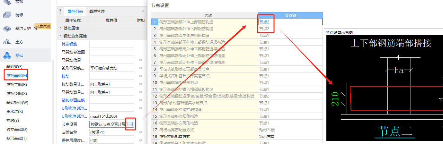Select 筏板基础(M) in component list
The image size is (443, 144).
pyautogui.click(x=17, y=76)
